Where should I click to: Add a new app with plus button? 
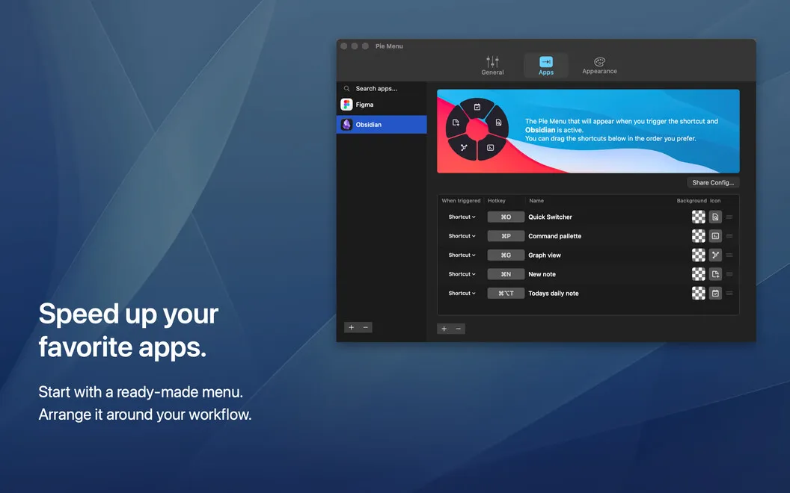tap(351, 327)
